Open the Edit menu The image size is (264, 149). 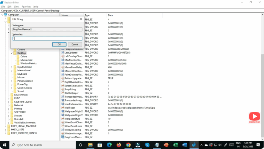click(10, 6)
